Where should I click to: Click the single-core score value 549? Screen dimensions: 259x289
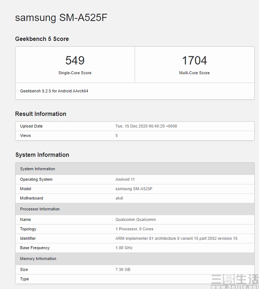[75, 60]
